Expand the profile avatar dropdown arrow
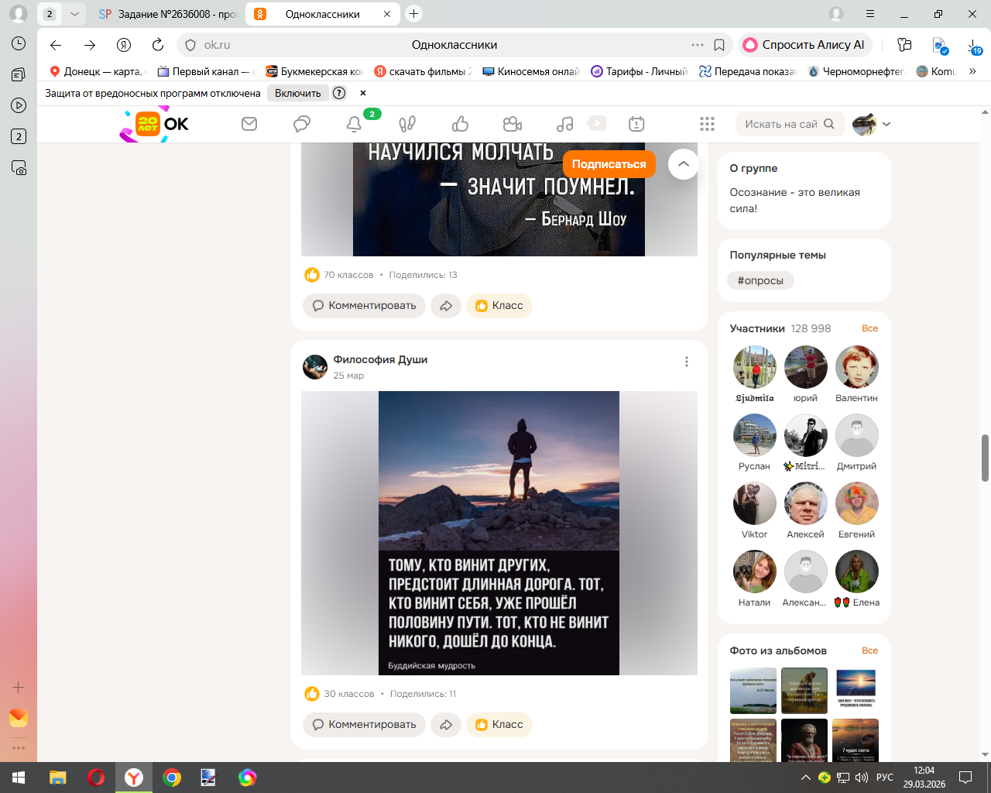This screenshot has height=793, width=991. pyautogui.click(x=886, y=124)
